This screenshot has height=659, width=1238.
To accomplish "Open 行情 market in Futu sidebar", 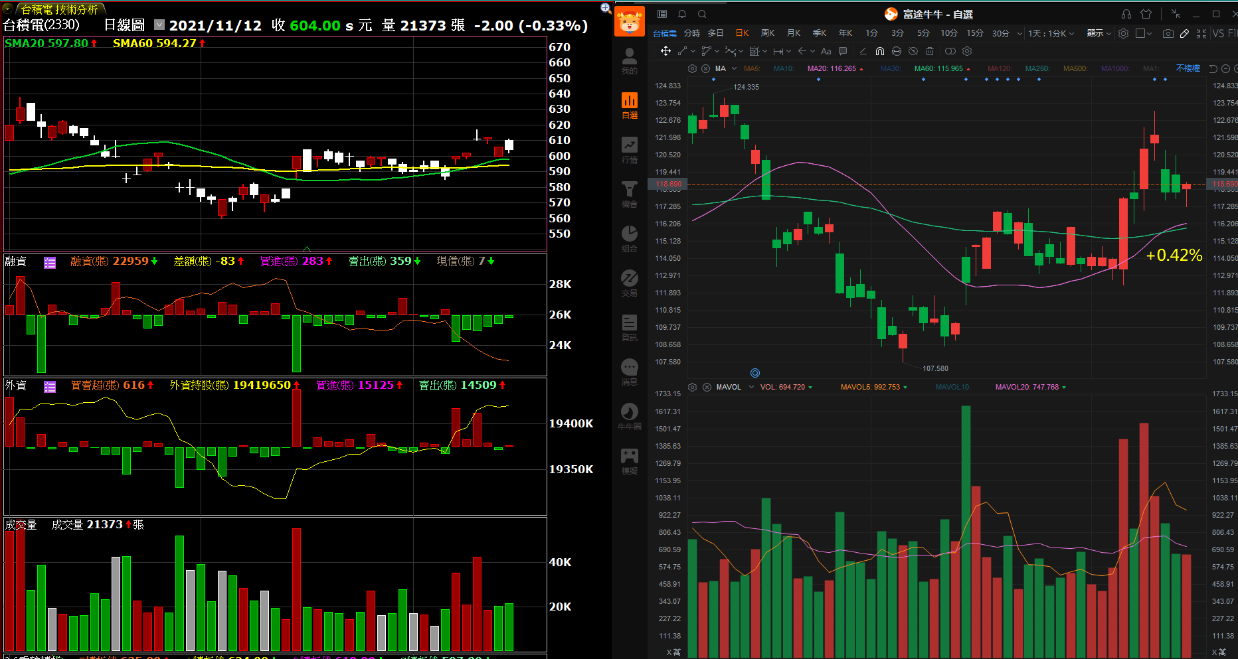I will tap(630, 150).
